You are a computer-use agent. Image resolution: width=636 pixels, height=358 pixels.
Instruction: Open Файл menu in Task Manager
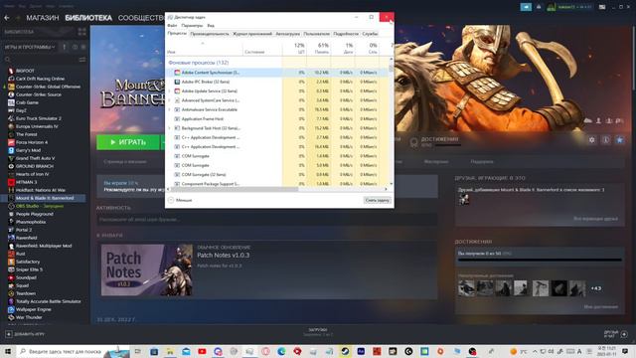pos(172,26)
